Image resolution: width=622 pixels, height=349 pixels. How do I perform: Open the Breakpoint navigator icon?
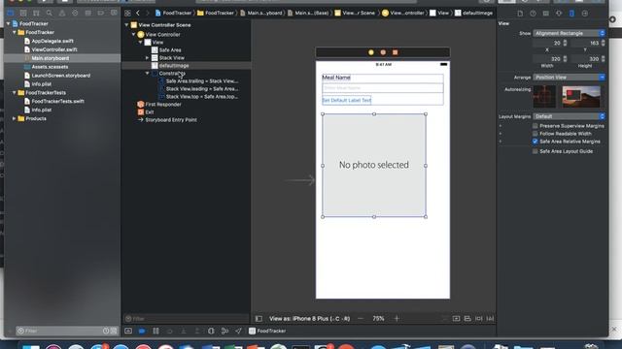pos(101,13)
